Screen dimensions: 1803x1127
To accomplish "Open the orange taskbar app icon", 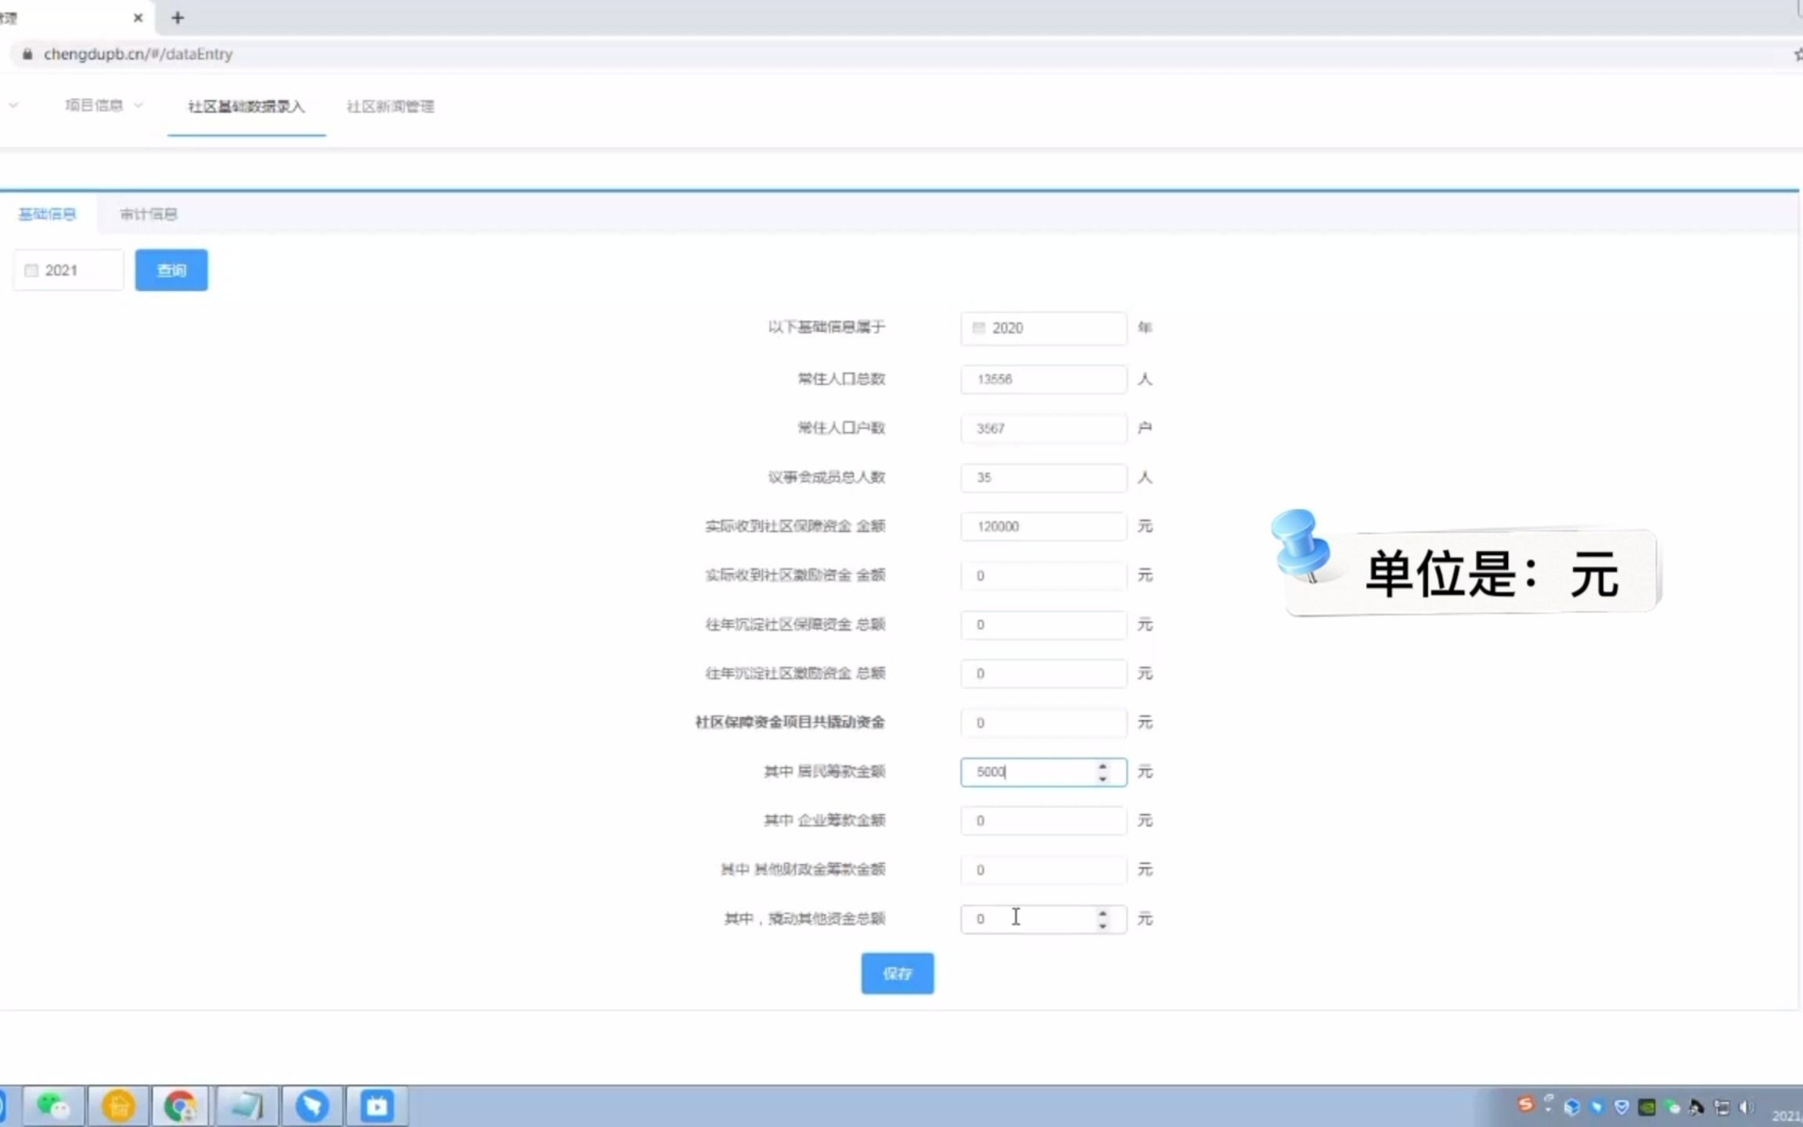I will click(118, 1106).
